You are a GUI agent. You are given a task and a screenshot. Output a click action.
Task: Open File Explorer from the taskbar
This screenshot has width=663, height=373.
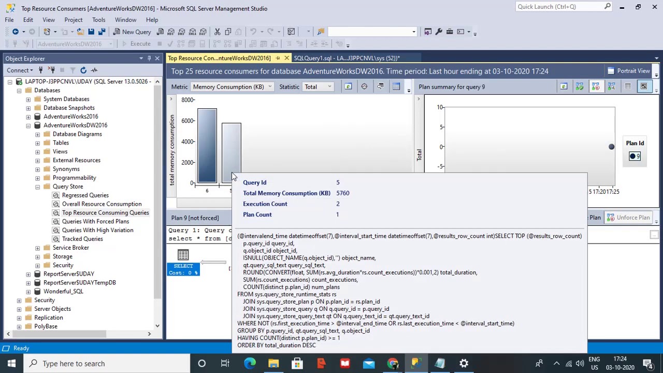[273, 363]
